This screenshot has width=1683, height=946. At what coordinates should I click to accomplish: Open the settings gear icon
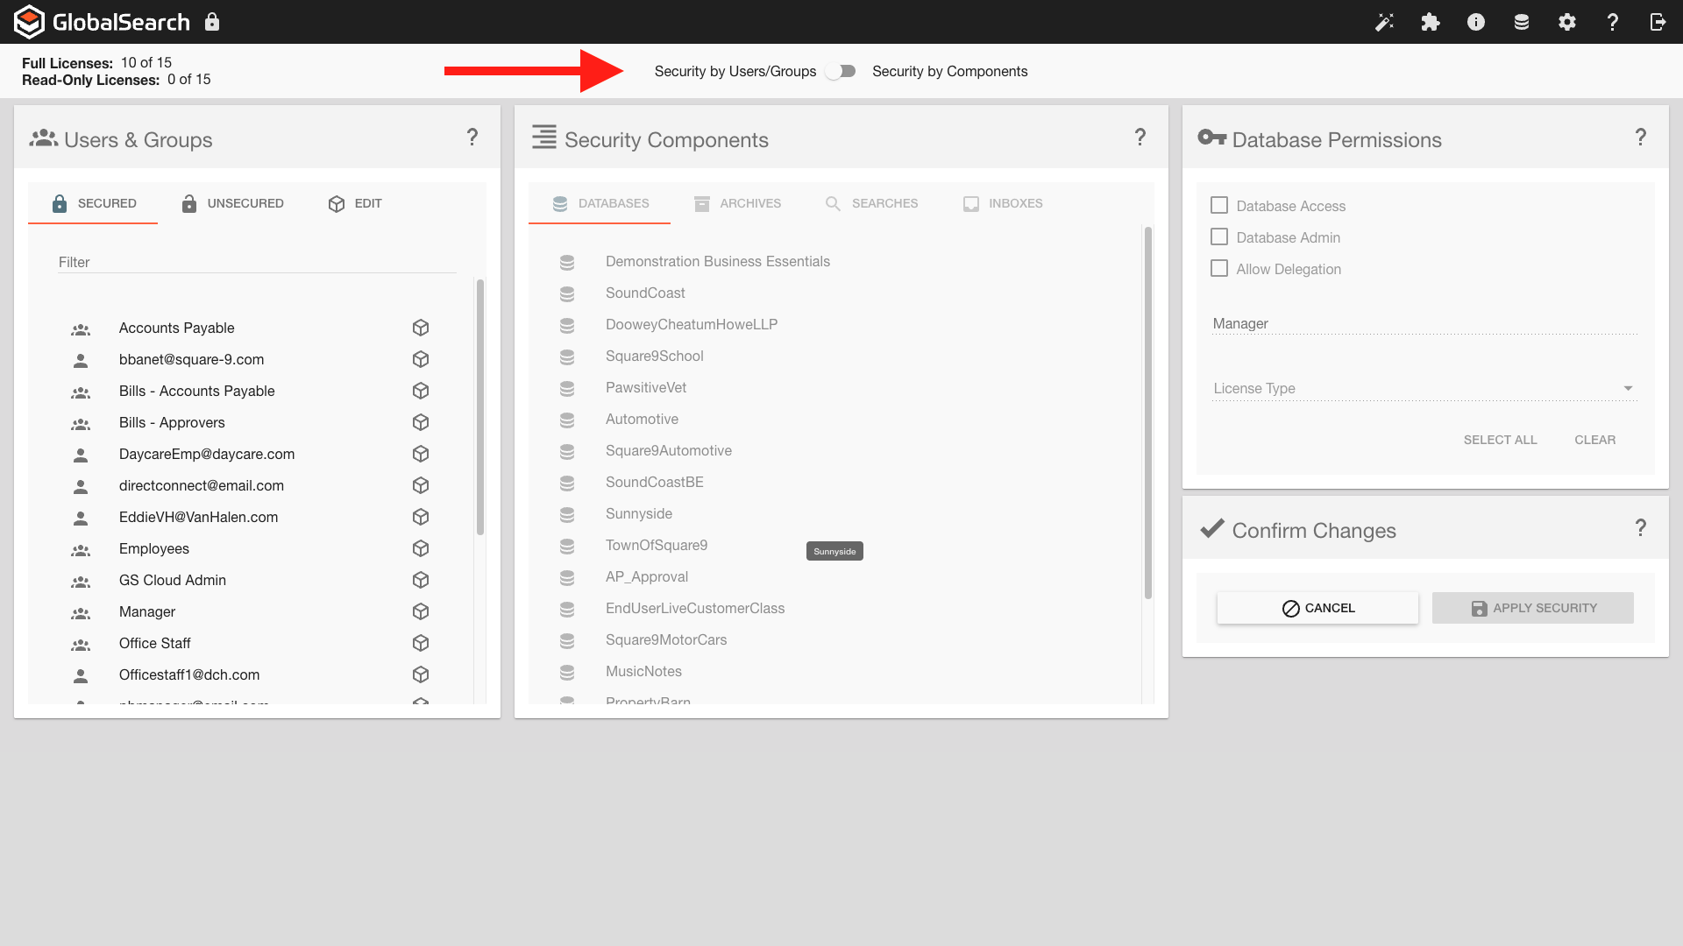[1567, 22]
